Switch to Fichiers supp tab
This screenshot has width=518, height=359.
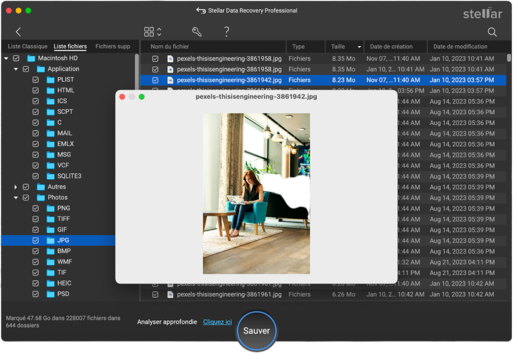click(113, 46)
